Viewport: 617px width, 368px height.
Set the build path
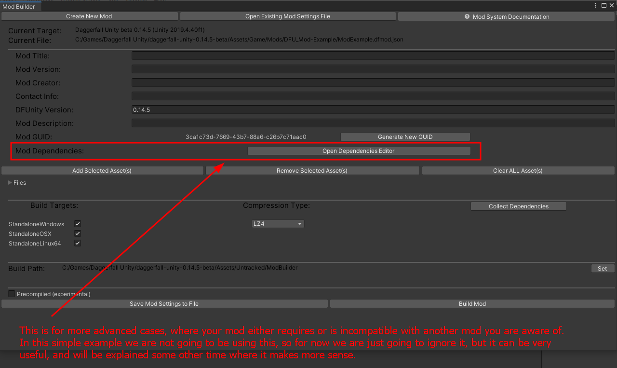[x=603, y=269]
